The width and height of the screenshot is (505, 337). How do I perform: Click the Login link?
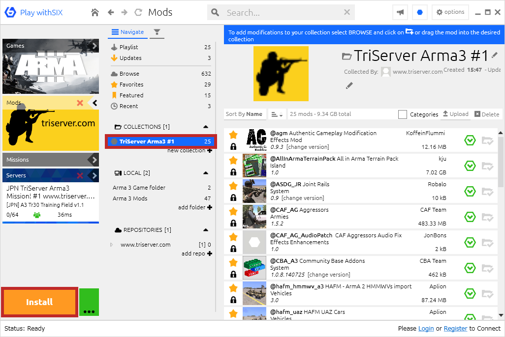(x=426, y=328)
